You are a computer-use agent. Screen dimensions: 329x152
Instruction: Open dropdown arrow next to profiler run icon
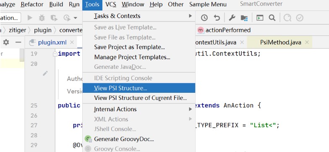tap(76, 18)
